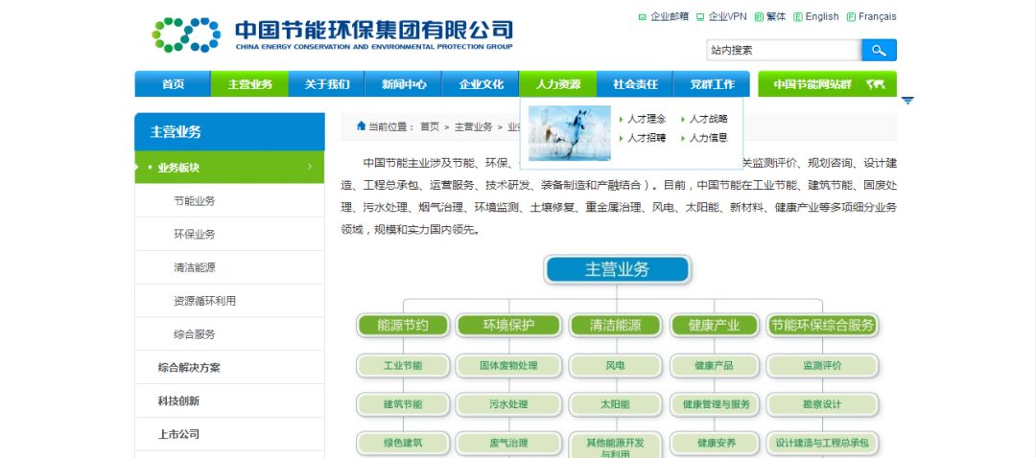Open the 党群工作 navigation tab

click(712, 84)
